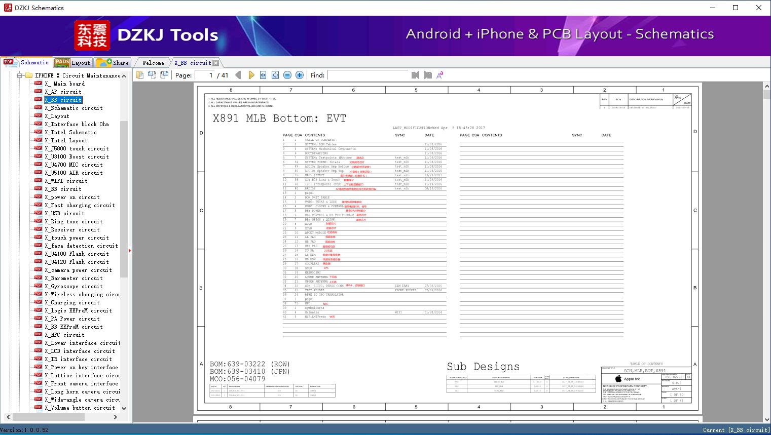Screen dimensions: 771x435
Task: Go to previous page arrow
Action: [x=238, y=75]
